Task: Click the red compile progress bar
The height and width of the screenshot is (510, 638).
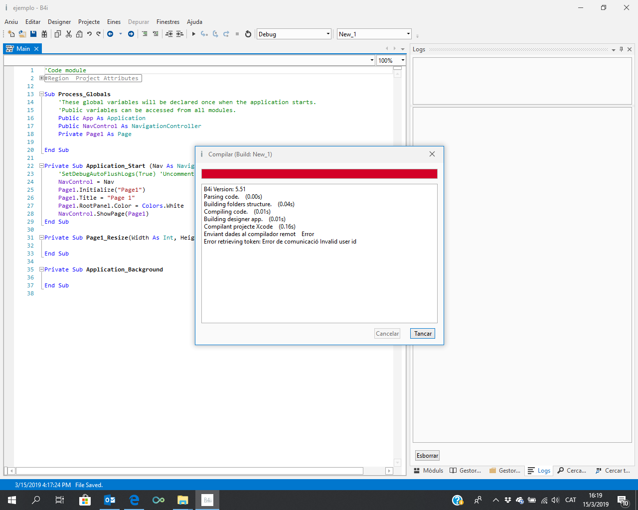Action: pyautogui.click(x=319, y=174)
